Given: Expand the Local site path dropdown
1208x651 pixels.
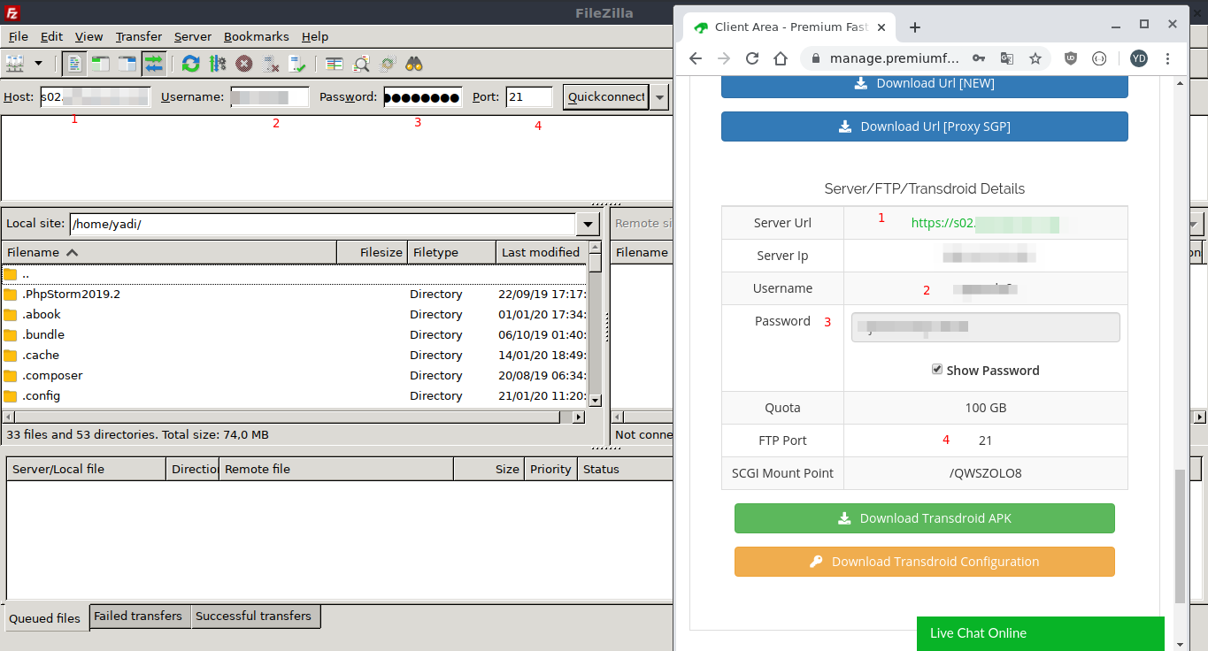Looking at the screenshot, I should (588, 224).
